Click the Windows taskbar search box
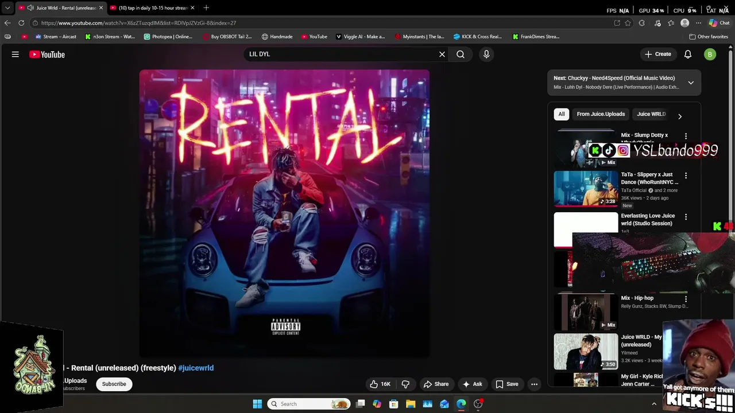 (x=309, y=404)
